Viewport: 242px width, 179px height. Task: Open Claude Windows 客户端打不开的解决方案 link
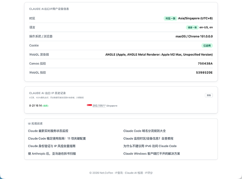coord(152,154)
